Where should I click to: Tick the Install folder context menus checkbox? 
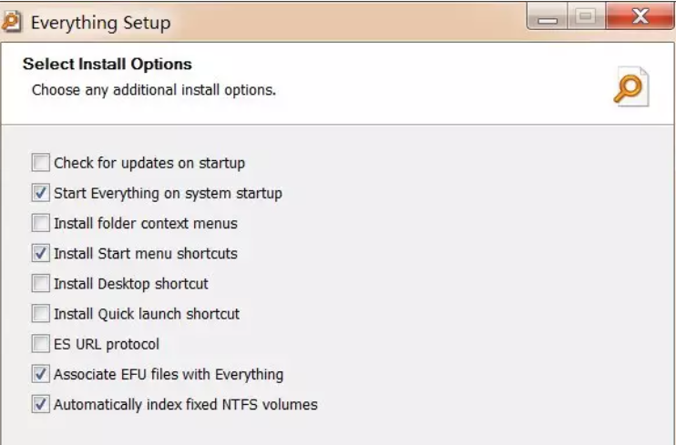click(x=40, y=223)
